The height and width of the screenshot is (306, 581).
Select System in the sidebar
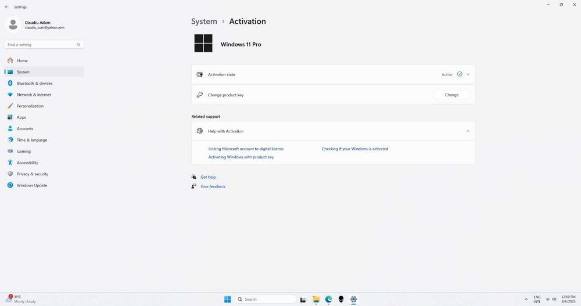(x=44, y=72)
